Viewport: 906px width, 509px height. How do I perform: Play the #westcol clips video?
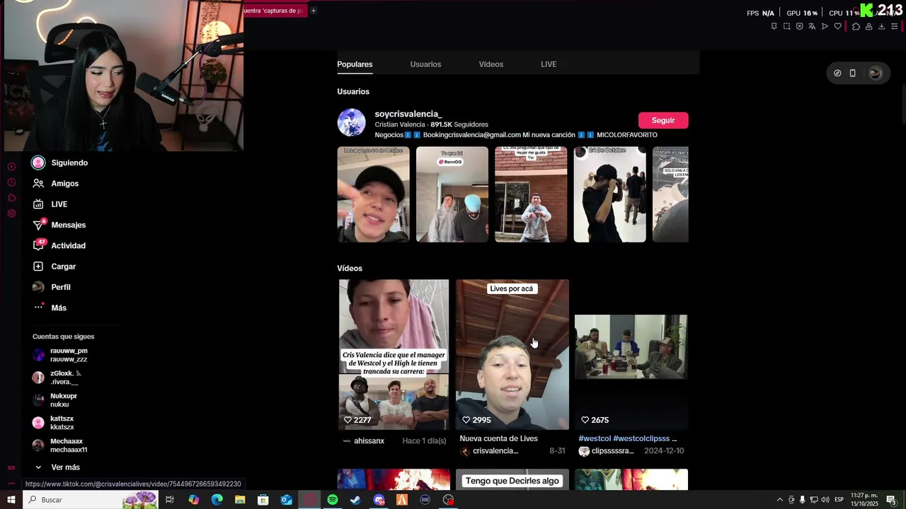point(631,354)
